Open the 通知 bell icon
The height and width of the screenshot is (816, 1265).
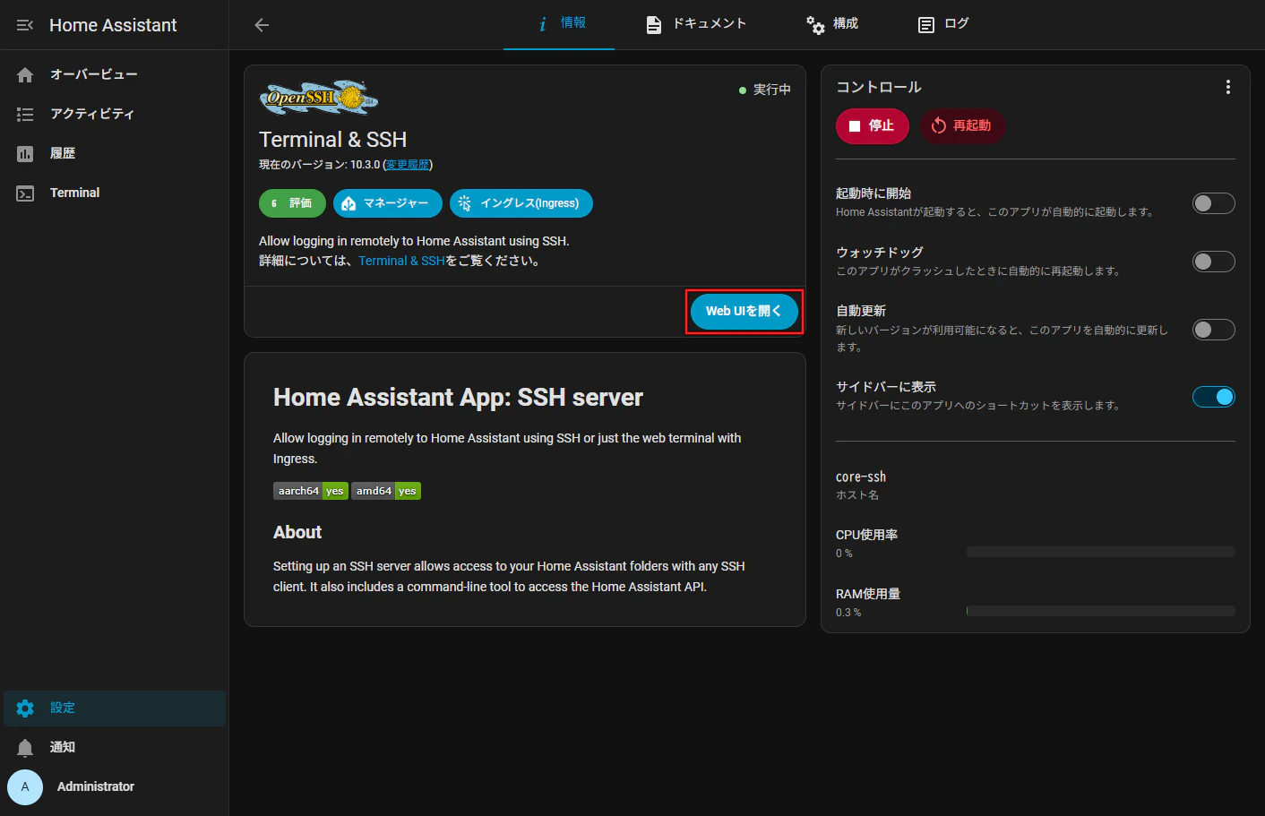[x=25, y=747]
